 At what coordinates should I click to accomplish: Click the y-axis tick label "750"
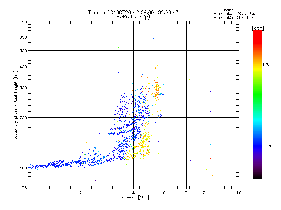[24, 22]
